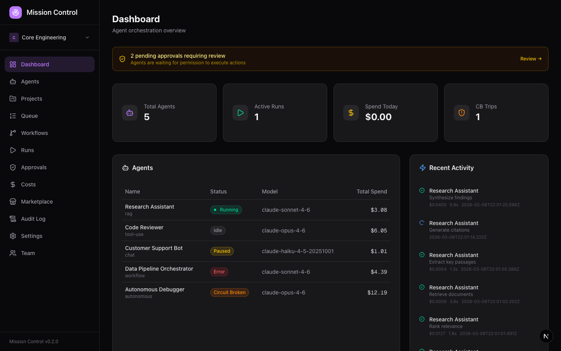Click the Circuit Broken badge for Autonomous Debugger
The image size is (561, 351).
(x=229, y=292)
